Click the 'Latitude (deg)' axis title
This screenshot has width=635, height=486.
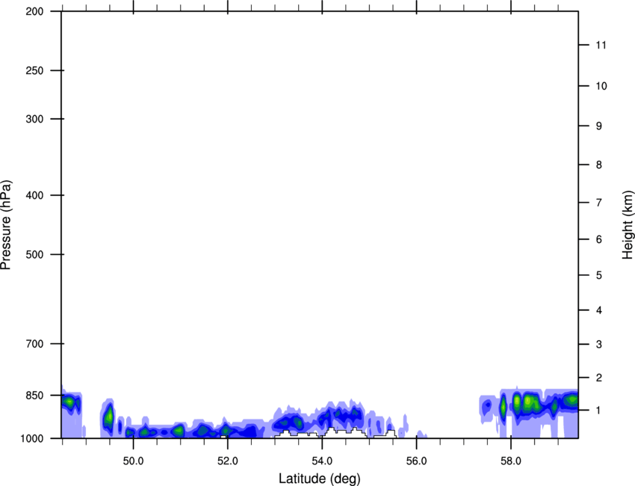320,479
